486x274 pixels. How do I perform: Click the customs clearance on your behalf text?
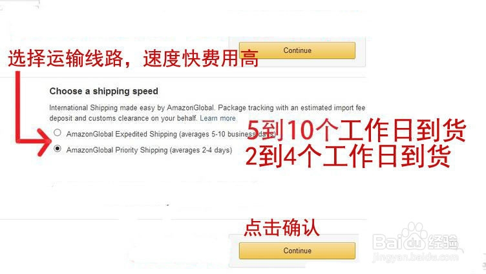click(143, 118)
